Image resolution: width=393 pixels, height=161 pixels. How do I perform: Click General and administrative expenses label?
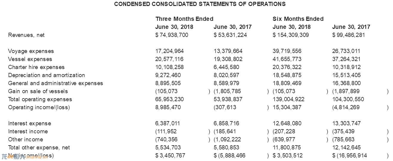pos(55,83)
